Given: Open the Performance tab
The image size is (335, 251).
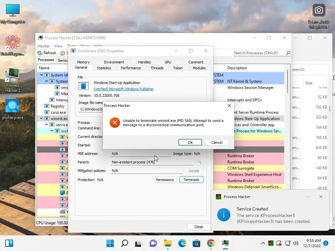Looking at the screenshot, I should tap(131, 68).
